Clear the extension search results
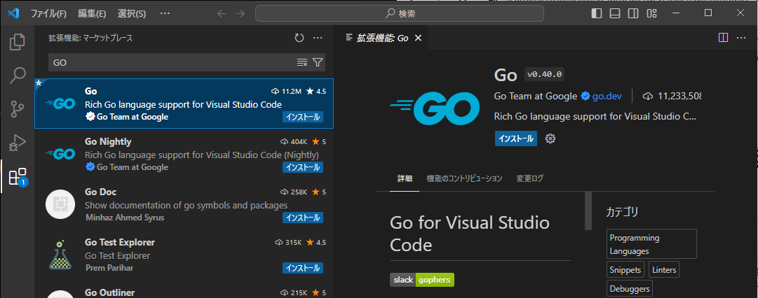The image size is (758, 298). [x=302, y=62]
